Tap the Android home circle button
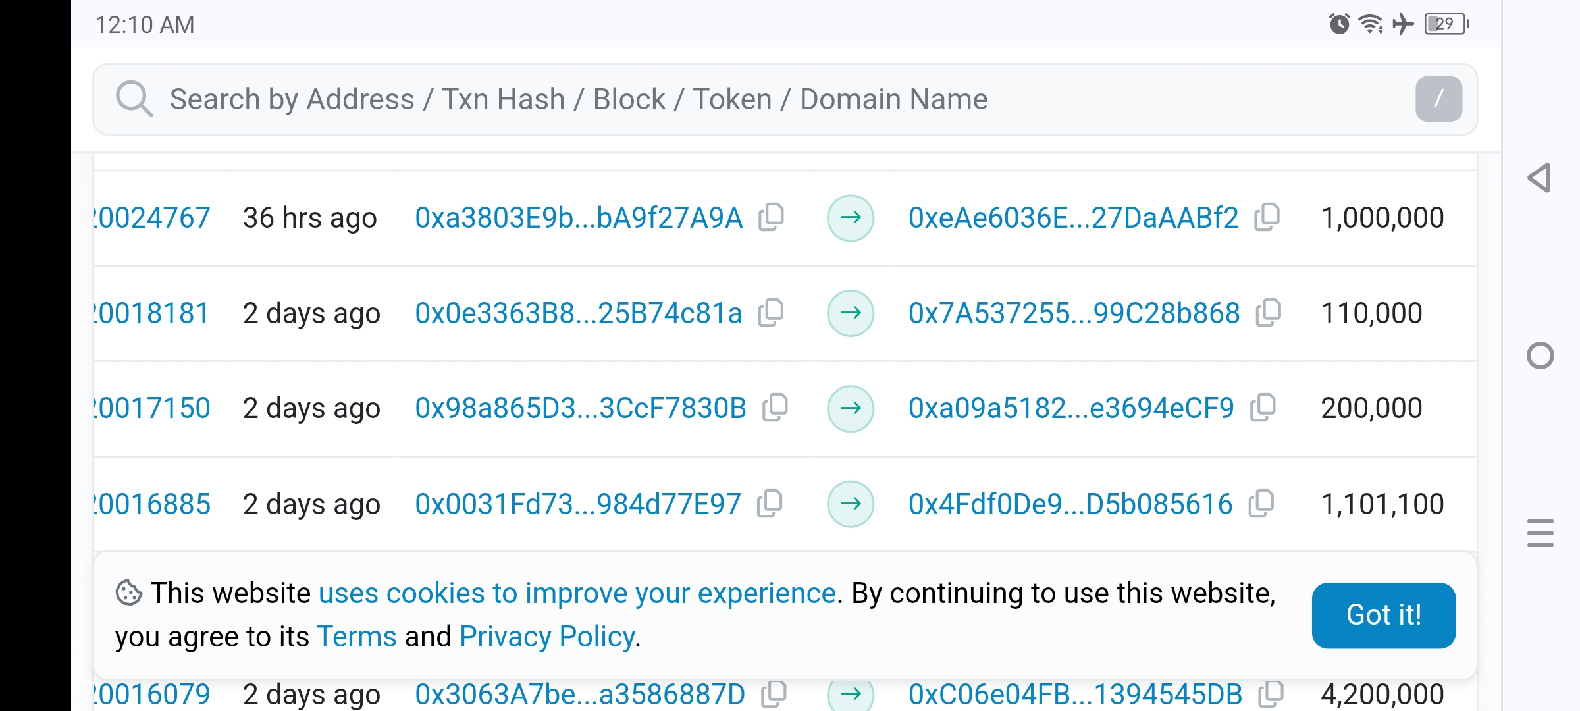The width and height of the screenshot is (1580, 711). [x=1540, y=356]
